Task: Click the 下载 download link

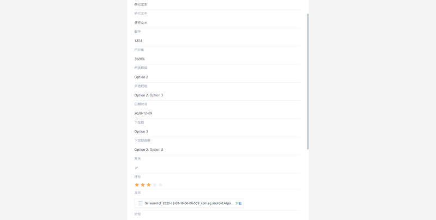Action: tap(239, 203)
